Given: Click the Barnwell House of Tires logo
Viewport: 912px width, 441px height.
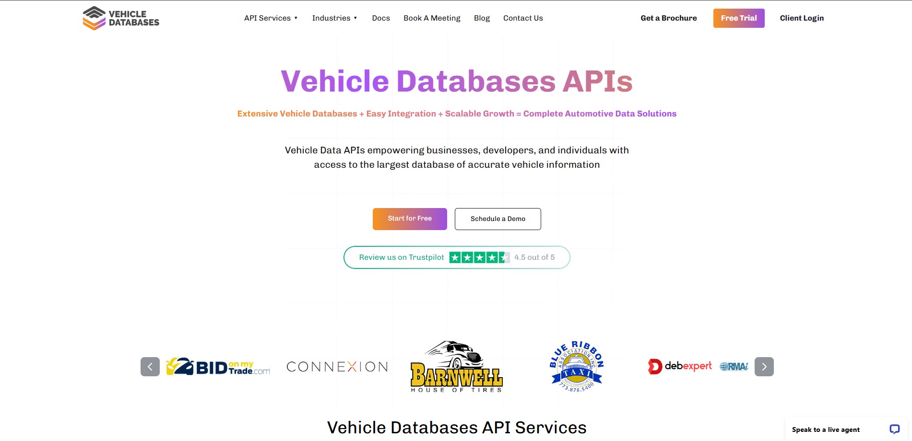Looking at the screenshot, I should tap(456, 367).
